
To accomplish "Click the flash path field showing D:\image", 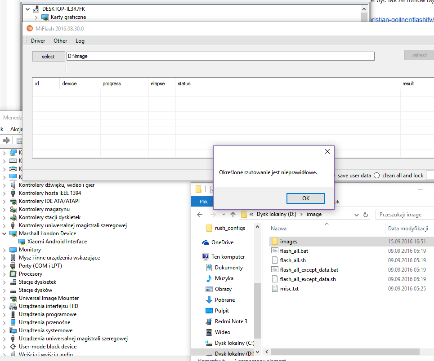I will (220, 56).
